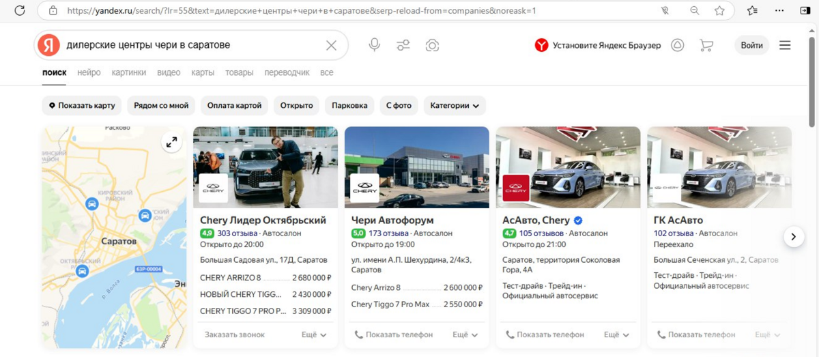This screenshot has width=819, height=357.
Task: Expand Ещё on АсАвто, Chery card
Action: pyautogui.click(x=617, y=334)
